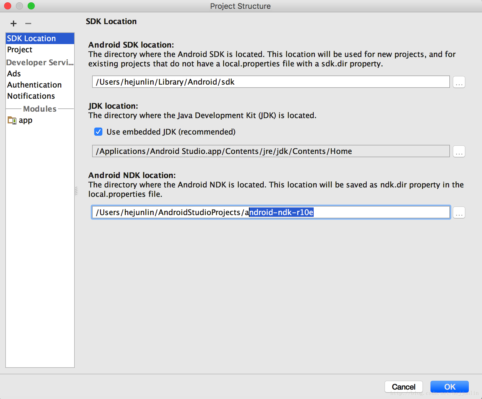
Task: Click the green zoom button of the window
Action: coord(31,6)
